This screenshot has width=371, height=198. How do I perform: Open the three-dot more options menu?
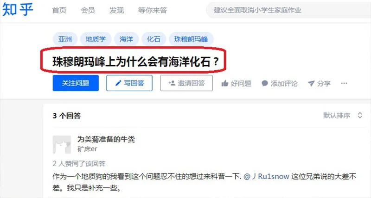[x=344, y=83]
